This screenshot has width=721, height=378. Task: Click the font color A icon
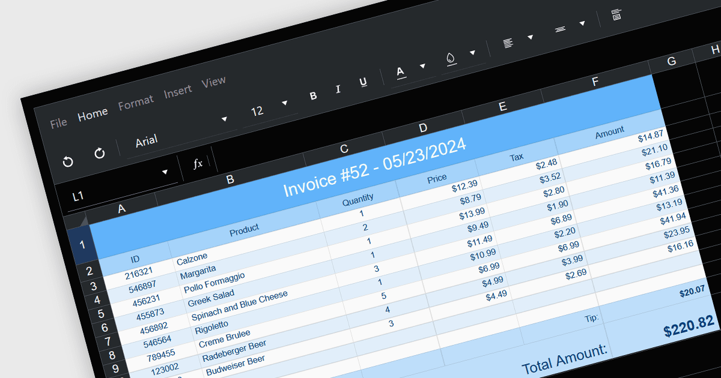(x=401, y=72)
